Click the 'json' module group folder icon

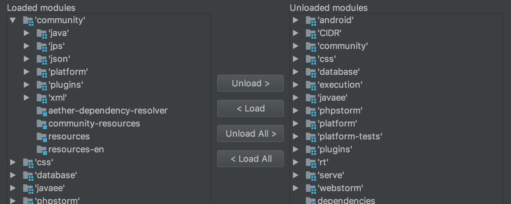coord(42,59)
